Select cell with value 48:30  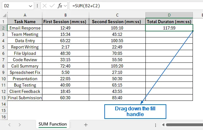tap(66, 53)
